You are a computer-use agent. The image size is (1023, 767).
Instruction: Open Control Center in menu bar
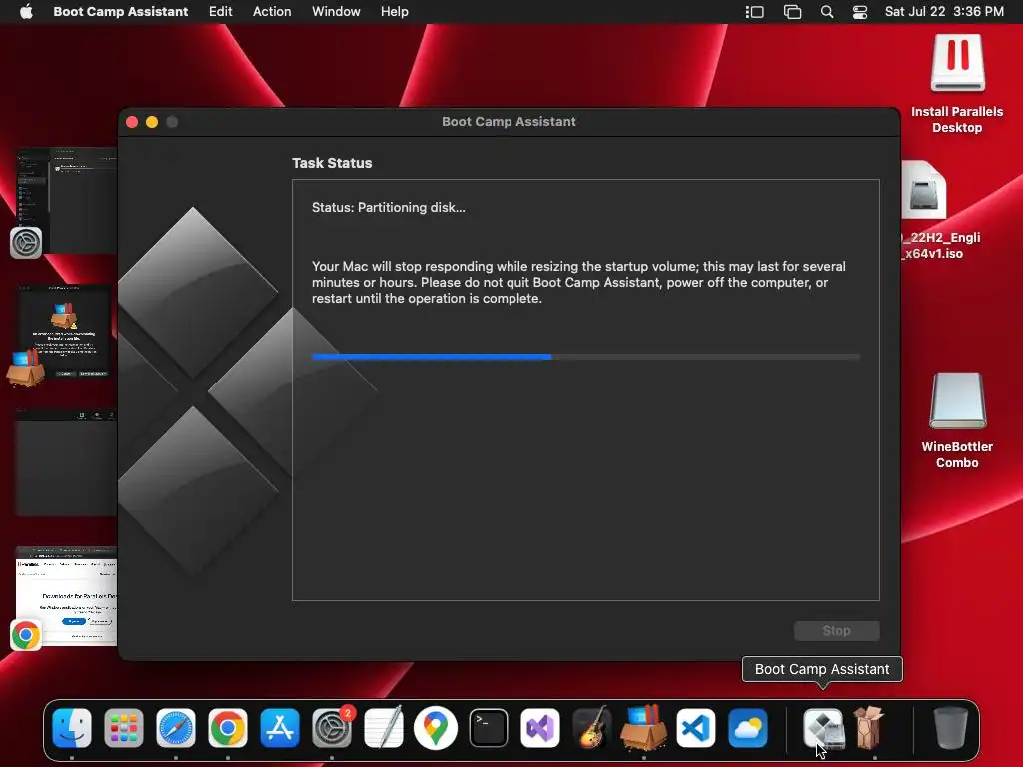[x=860, y=12]
